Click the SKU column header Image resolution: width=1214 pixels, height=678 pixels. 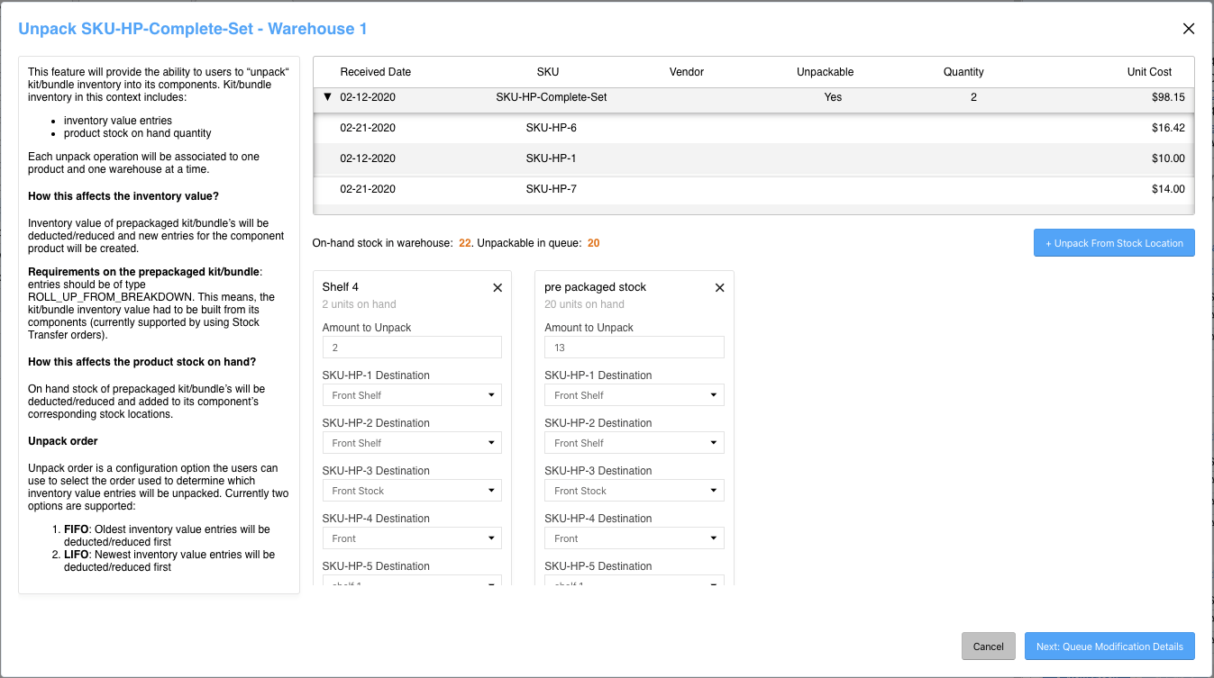point(548,72)
